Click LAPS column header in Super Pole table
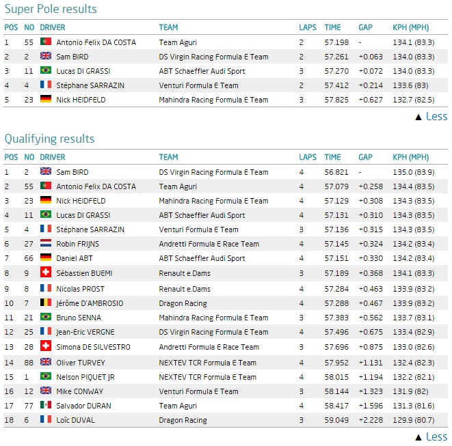The width and height of the screenshot is (452, 446). tap(308, 27)
